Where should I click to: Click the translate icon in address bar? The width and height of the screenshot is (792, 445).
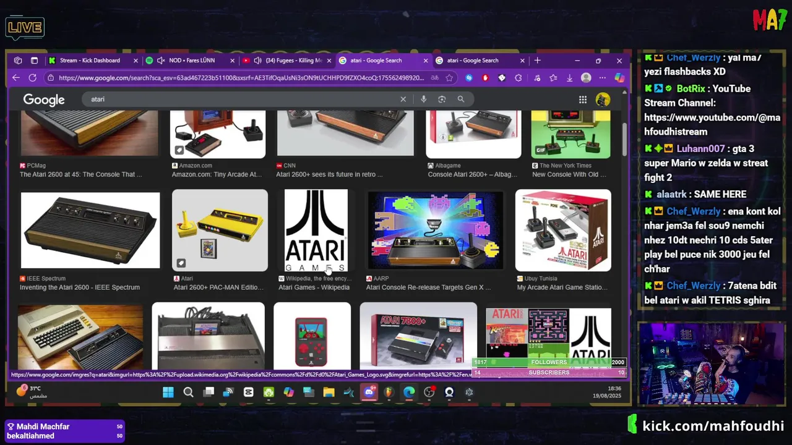pyautogui.click(x=434, y=78)
